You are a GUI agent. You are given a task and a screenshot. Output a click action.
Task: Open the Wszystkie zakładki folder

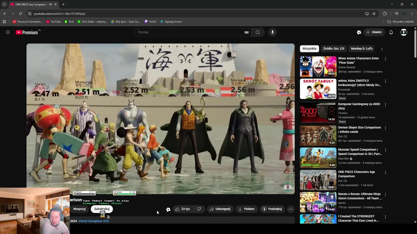[401, 22]
